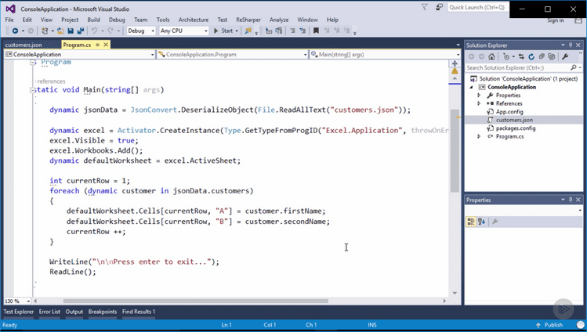Click the Categorized view icon in Properties panel
587x332 pixels.
[471, 222]
